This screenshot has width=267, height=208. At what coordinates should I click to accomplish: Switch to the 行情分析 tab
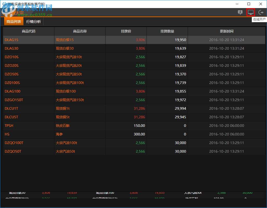(x=34, y=22)
